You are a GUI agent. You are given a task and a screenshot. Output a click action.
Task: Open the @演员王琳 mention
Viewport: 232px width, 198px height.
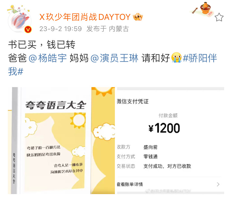(x=114, y=58)
